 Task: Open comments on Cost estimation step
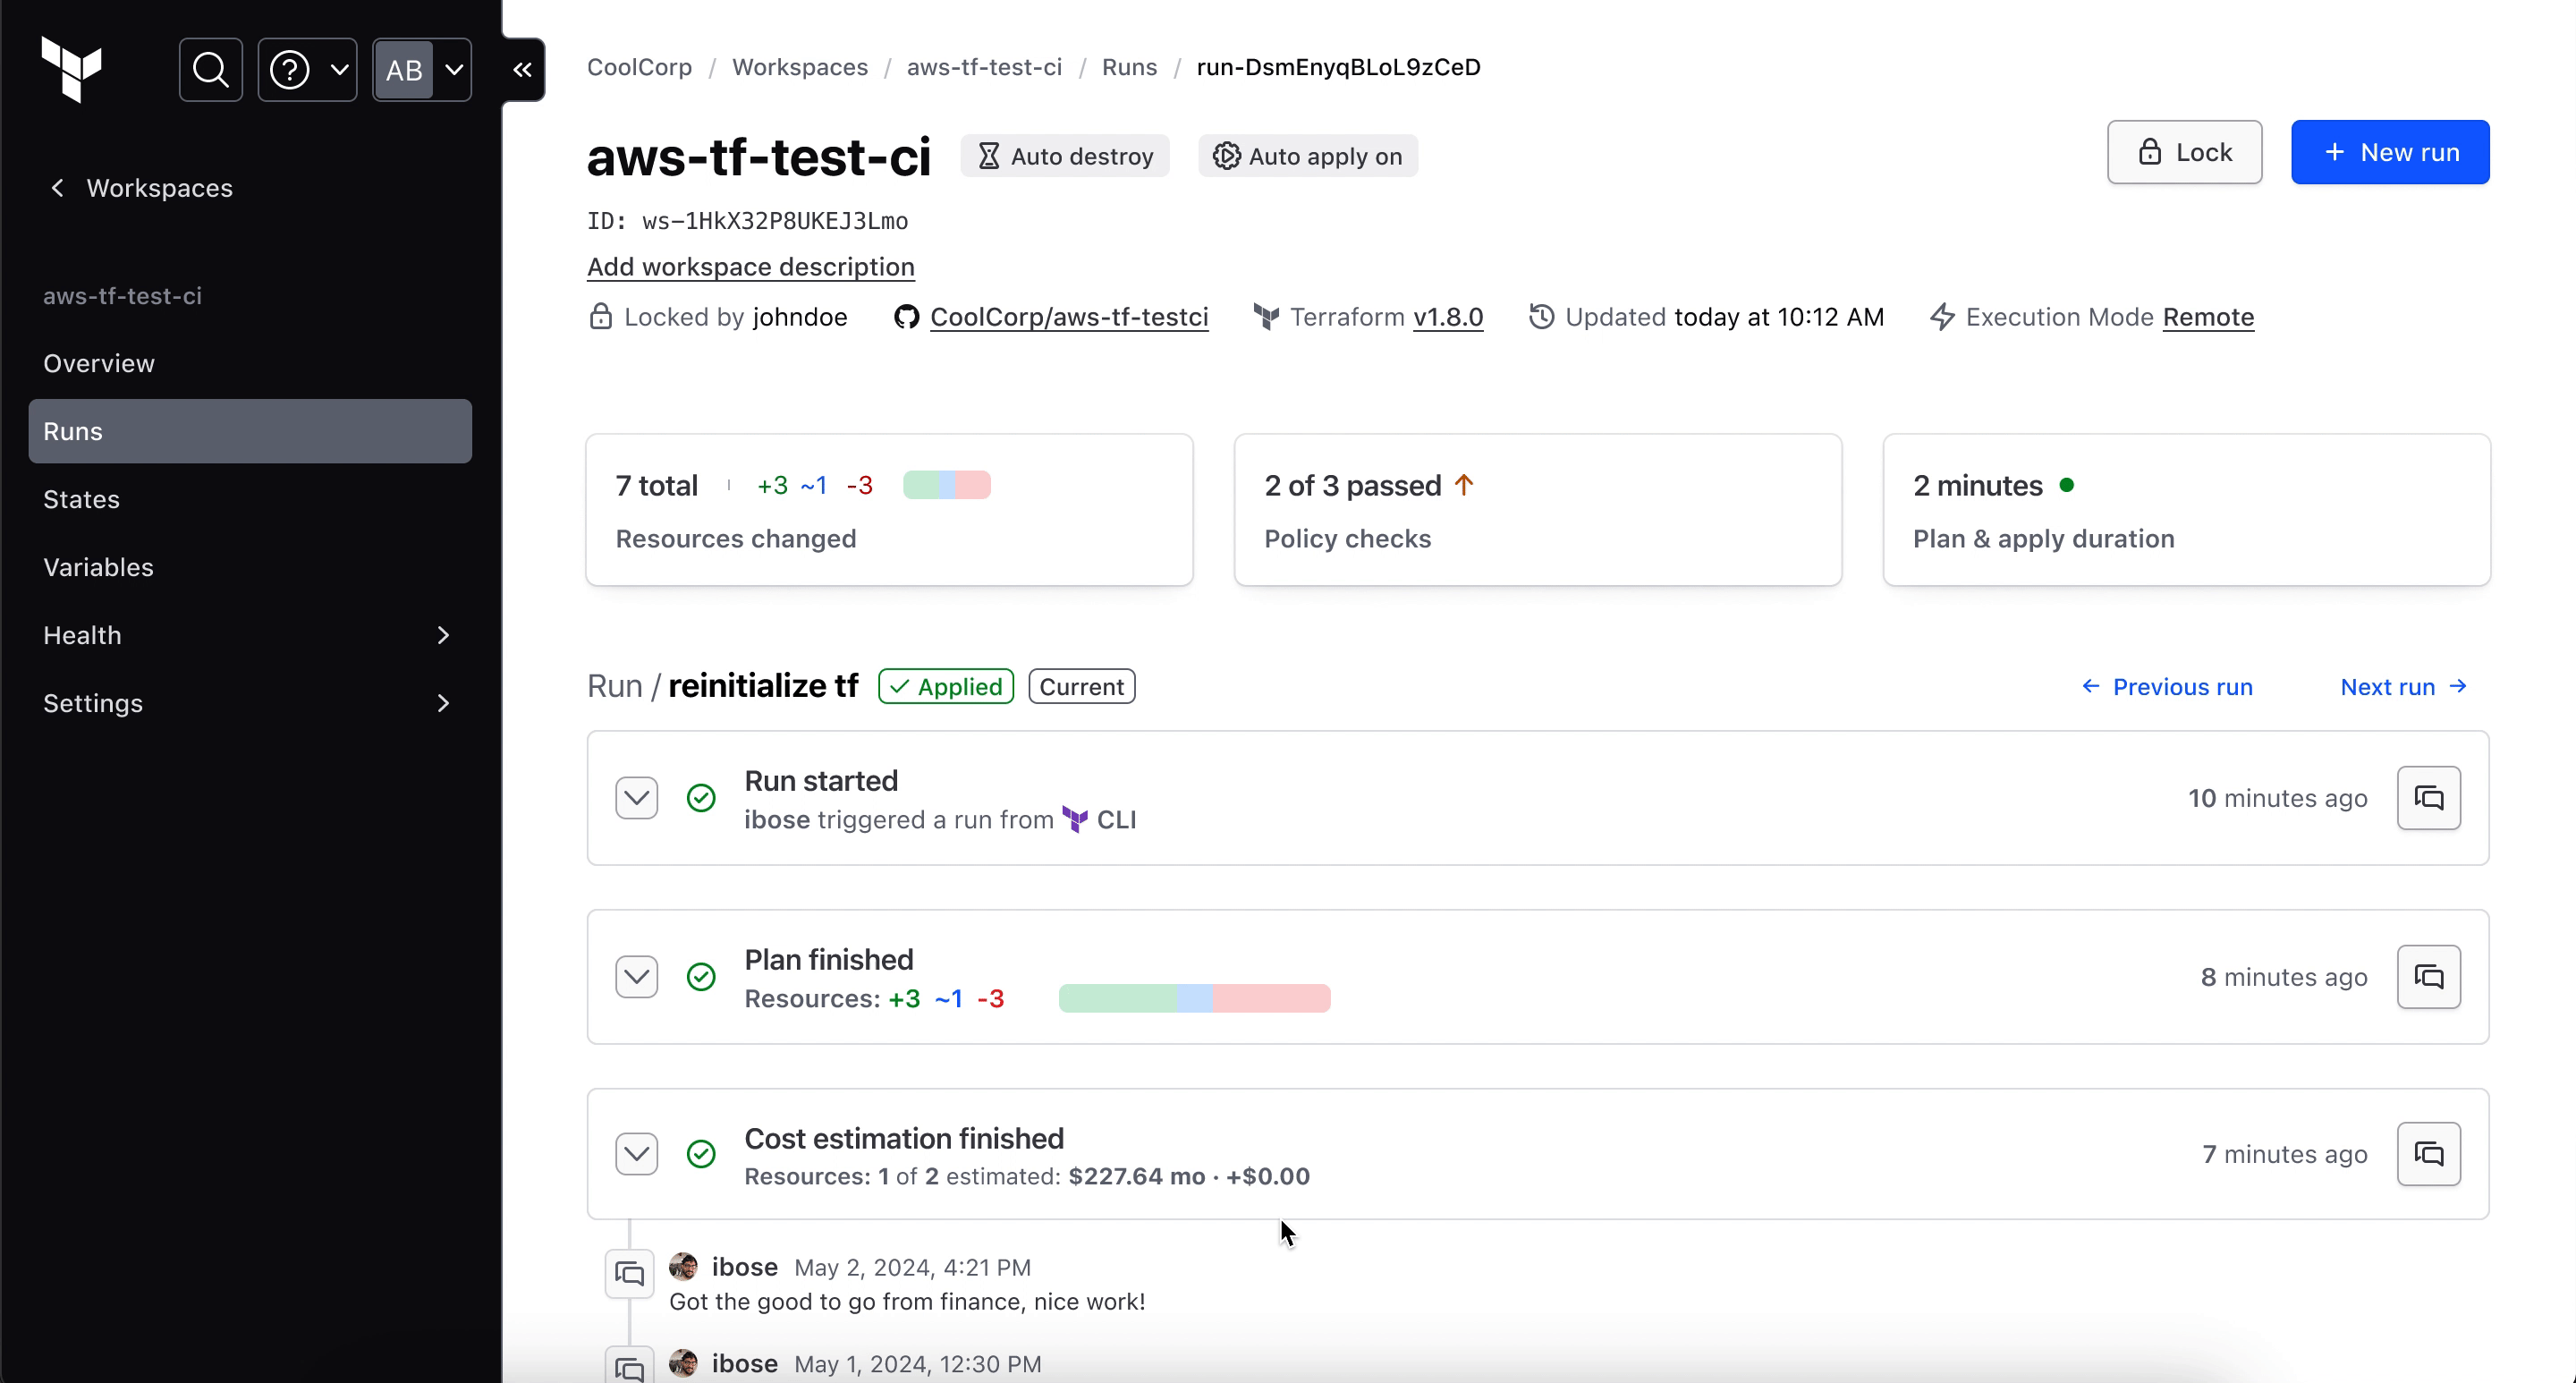(2428, 1154)
